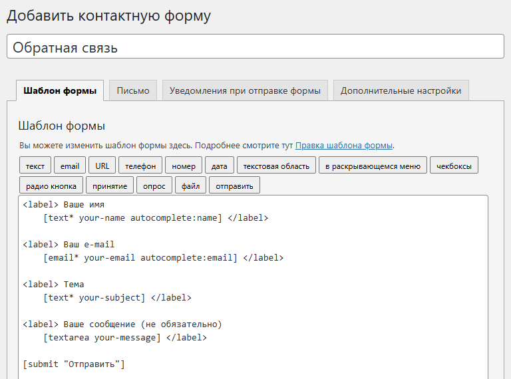Switch to the 'Шаблон формы' tab

click(x=60, y=90)
